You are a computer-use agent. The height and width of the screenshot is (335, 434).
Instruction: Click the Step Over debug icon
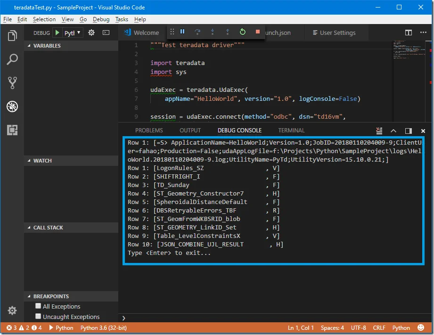(x=197, y=32)
